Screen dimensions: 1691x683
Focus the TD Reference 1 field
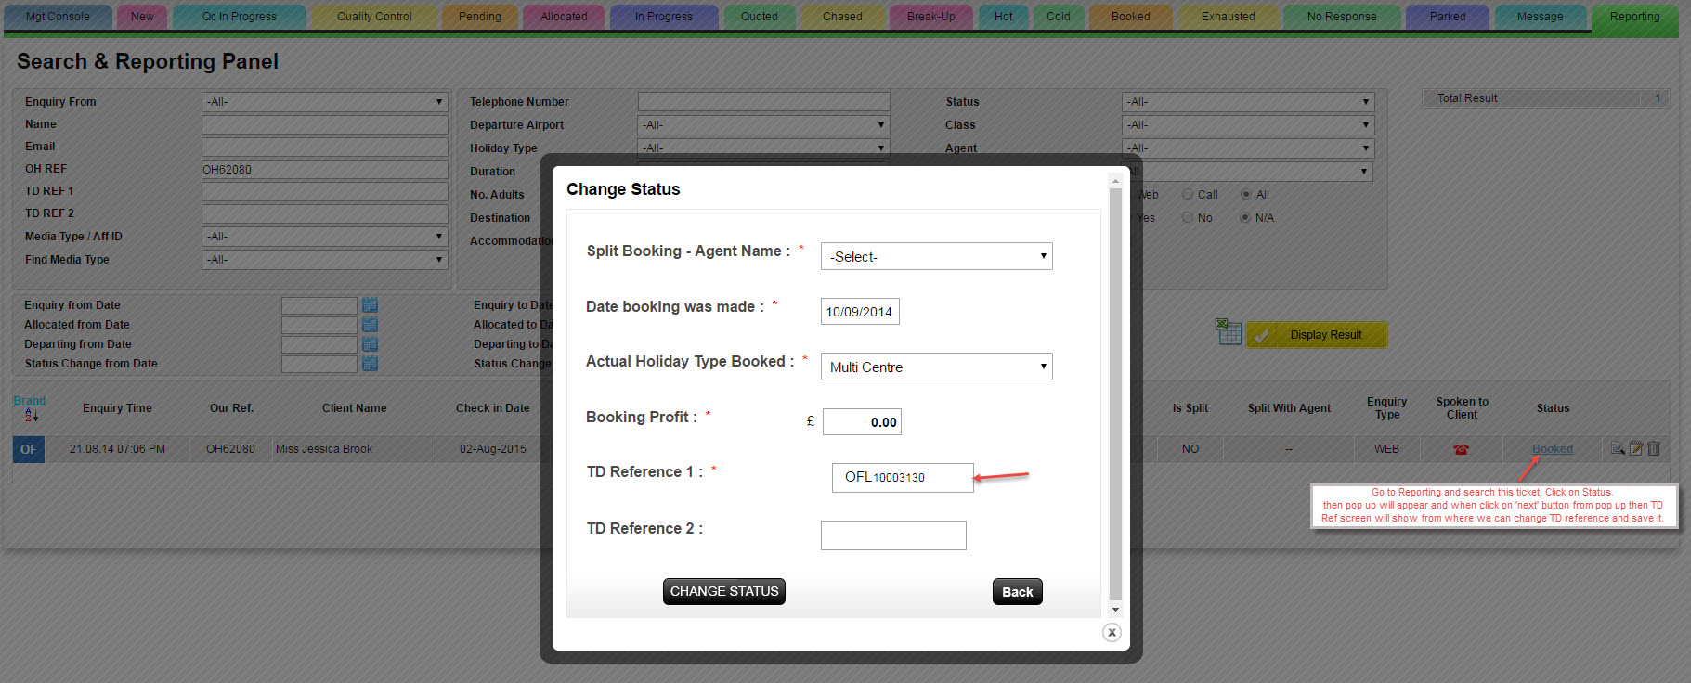[903, 478]
